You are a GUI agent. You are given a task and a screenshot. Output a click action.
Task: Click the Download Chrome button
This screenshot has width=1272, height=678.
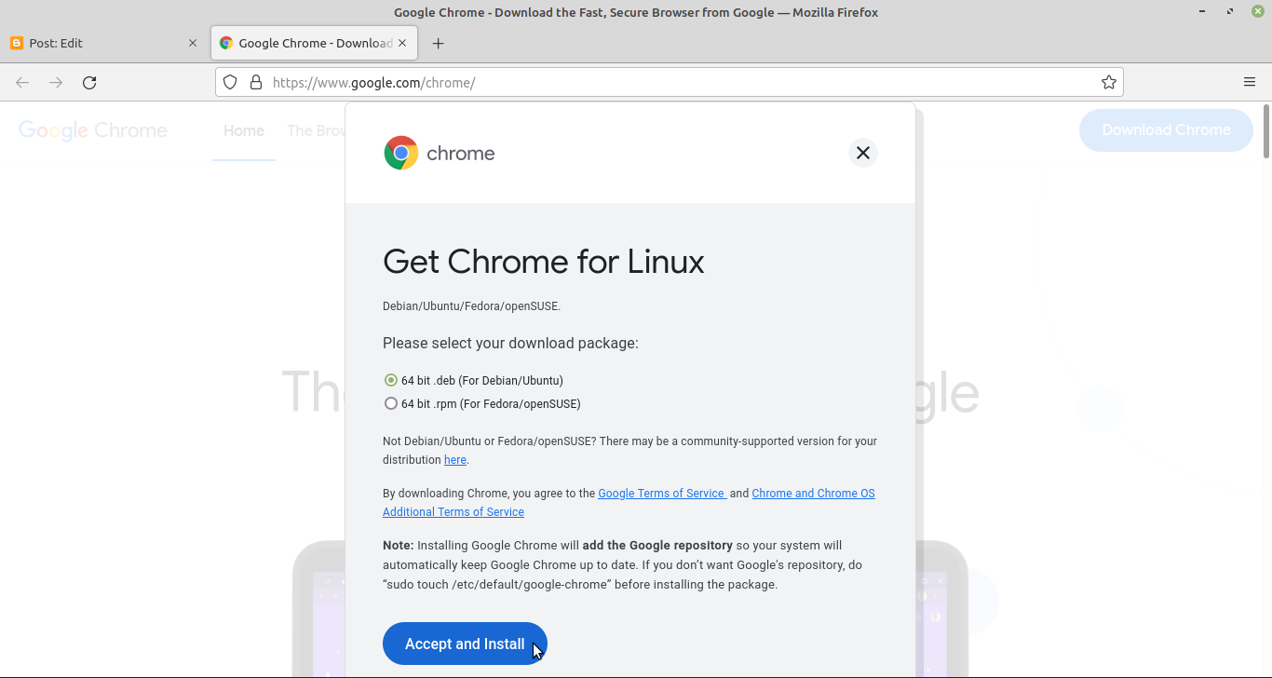1166,130
